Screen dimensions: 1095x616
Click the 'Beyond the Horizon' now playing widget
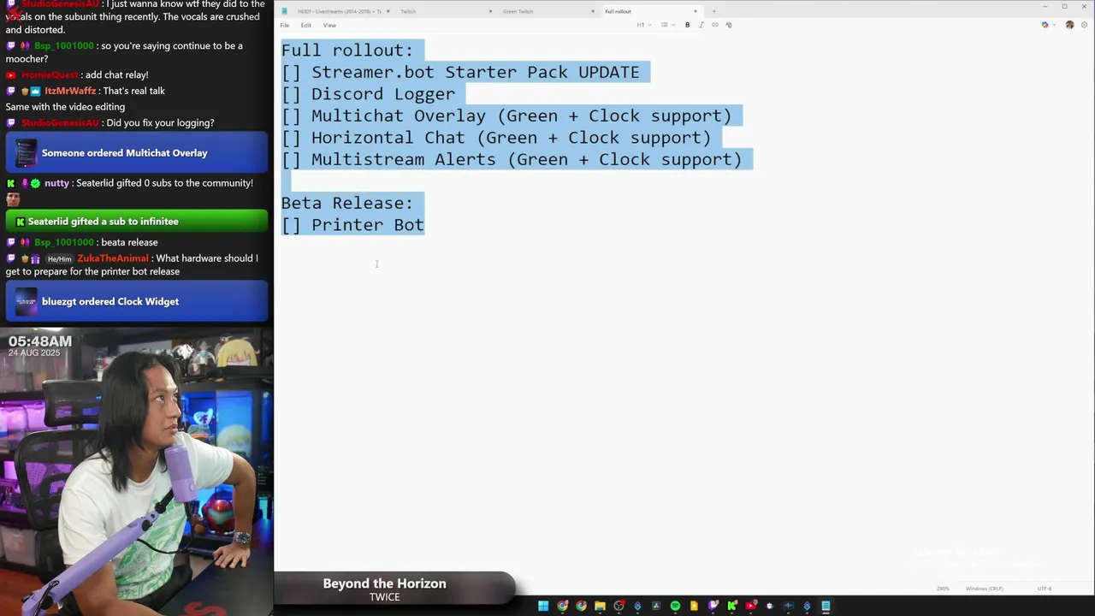pyautogui.click(x=394, y=589)
